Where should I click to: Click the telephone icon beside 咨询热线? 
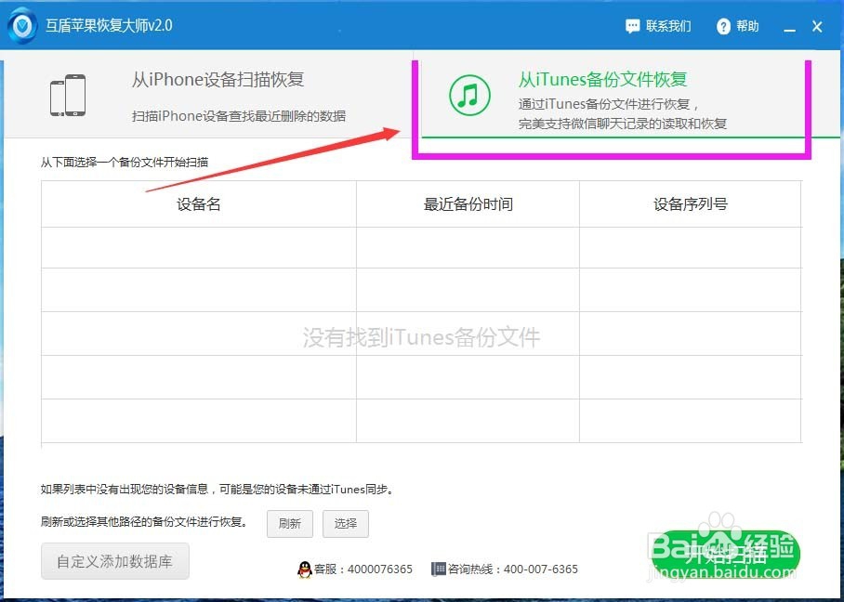(439, 569)
